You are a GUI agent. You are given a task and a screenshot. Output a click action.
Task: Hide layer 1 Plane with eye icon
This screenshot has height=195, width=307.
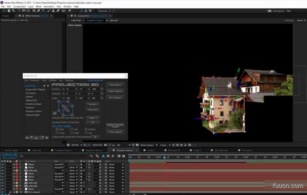2,164
